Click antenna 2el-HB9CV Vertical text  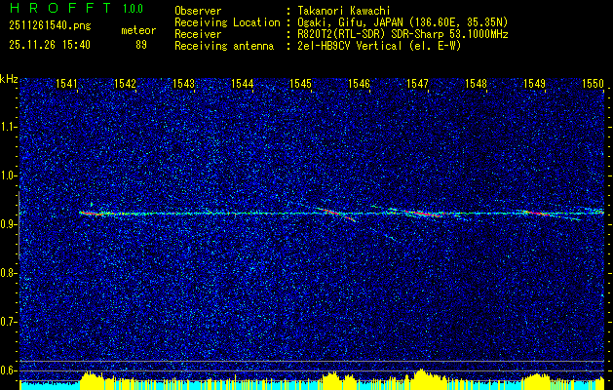(x=350, y=46)
